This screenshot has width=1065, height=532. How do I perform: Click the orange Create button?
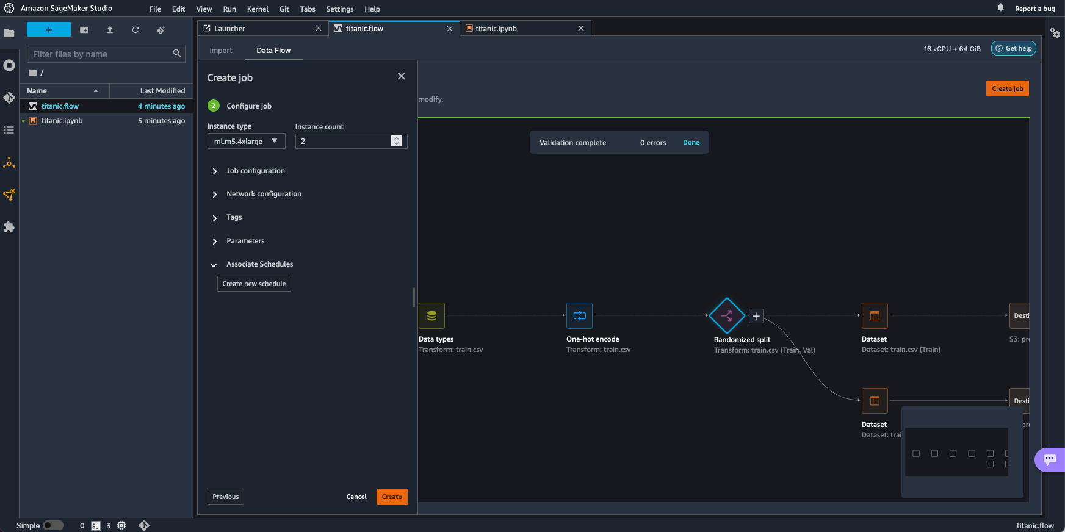pyautogui.click(x=391, y=497)
